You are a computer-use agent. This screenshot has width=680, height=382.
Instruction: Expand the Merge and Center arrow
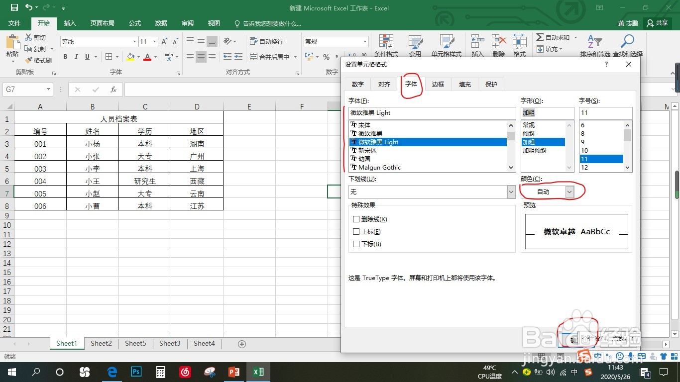295,57
